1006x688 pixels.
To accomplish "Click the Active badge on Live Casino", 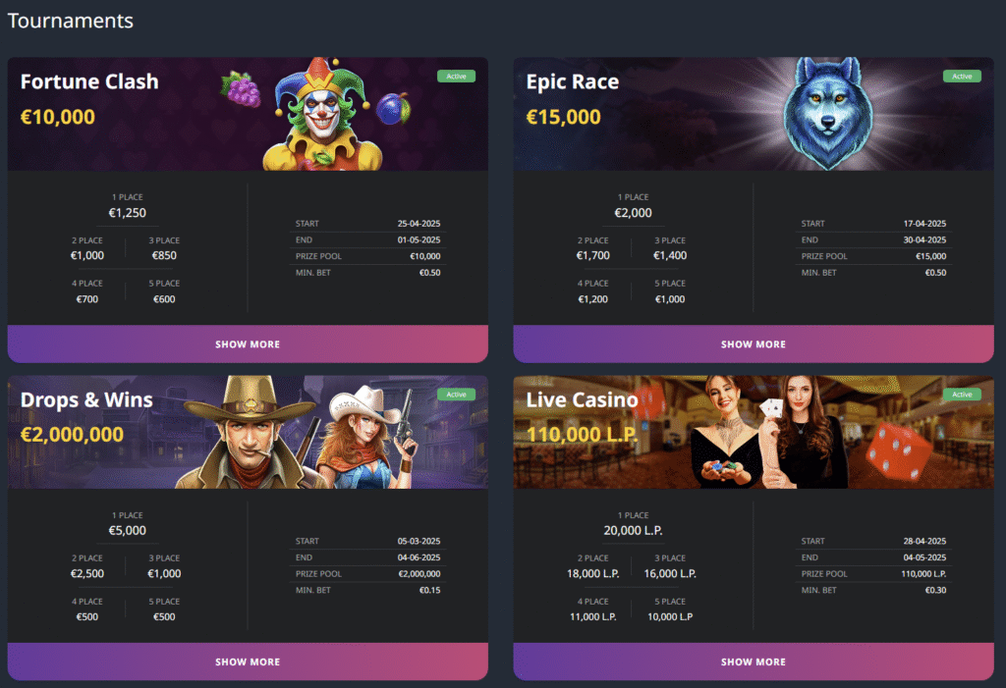I will 962,395.
